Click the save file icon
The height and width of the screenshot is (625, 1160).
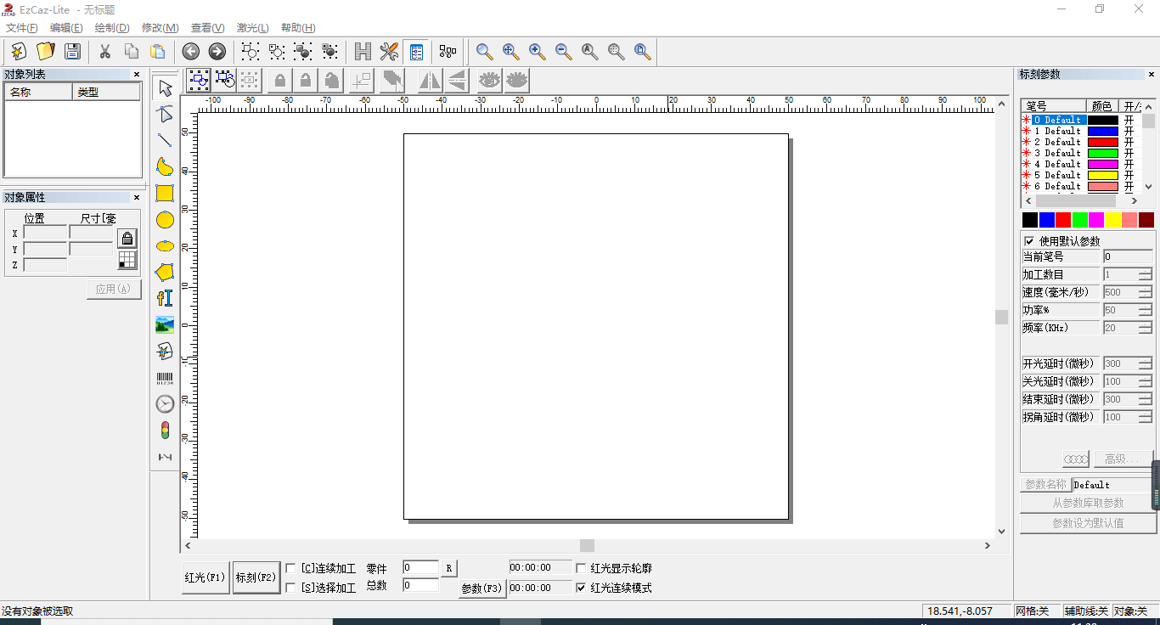(72, 52)
